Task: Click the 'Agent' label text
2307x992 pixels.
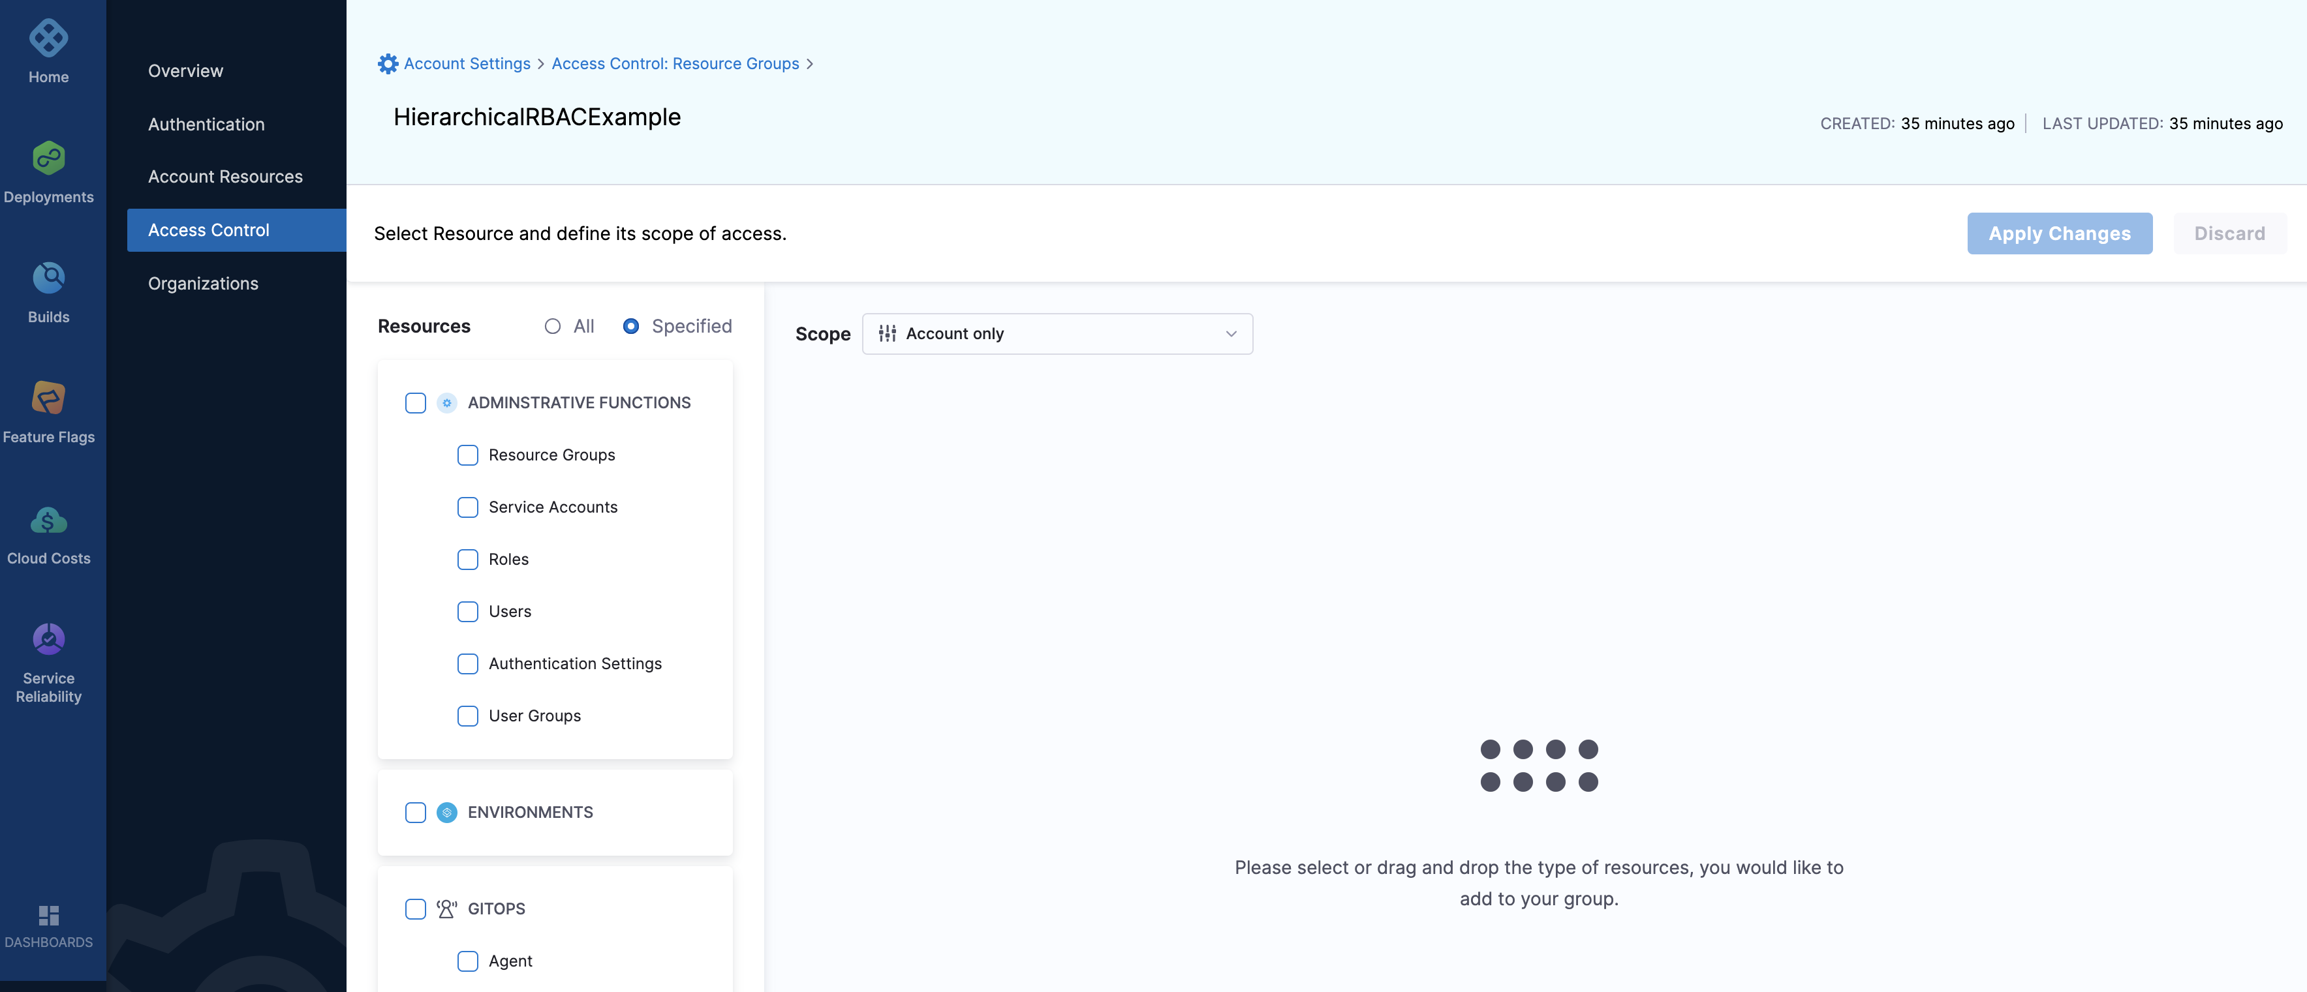Action: pyautogui.click(x=510, y=961)
